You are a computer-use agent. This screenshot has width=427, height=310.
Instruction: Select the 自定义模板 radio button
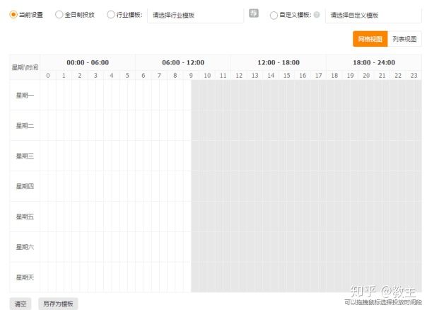tap(274, 14)
